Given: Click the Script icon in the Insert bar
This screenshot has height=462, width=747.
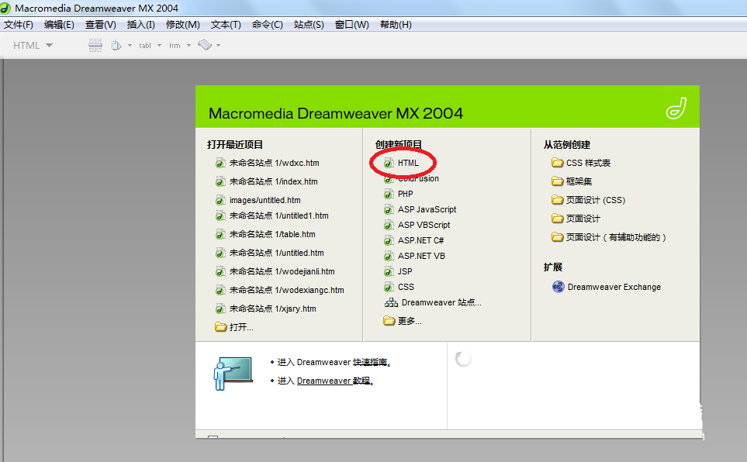Looking at the screenshot, I should point(205,45).
